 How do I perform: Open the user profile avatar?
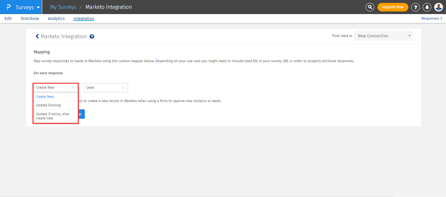coord(439,7)
